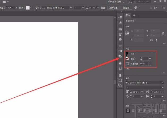Open the 段落 link in control bar

103,8
